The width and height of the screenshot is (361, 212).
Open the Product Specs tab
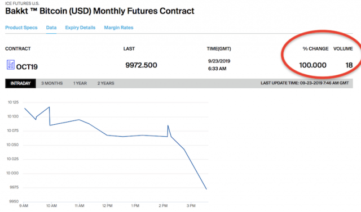[x=21, y=28]
